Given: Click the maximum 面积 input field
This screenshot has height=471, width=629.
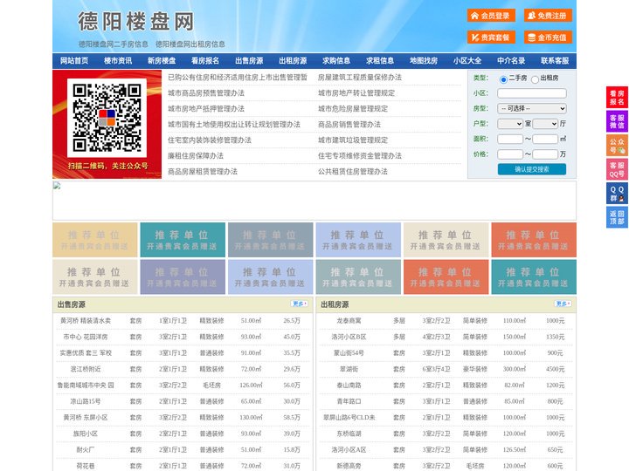Looking at the screenshot, I should point(545,139).
